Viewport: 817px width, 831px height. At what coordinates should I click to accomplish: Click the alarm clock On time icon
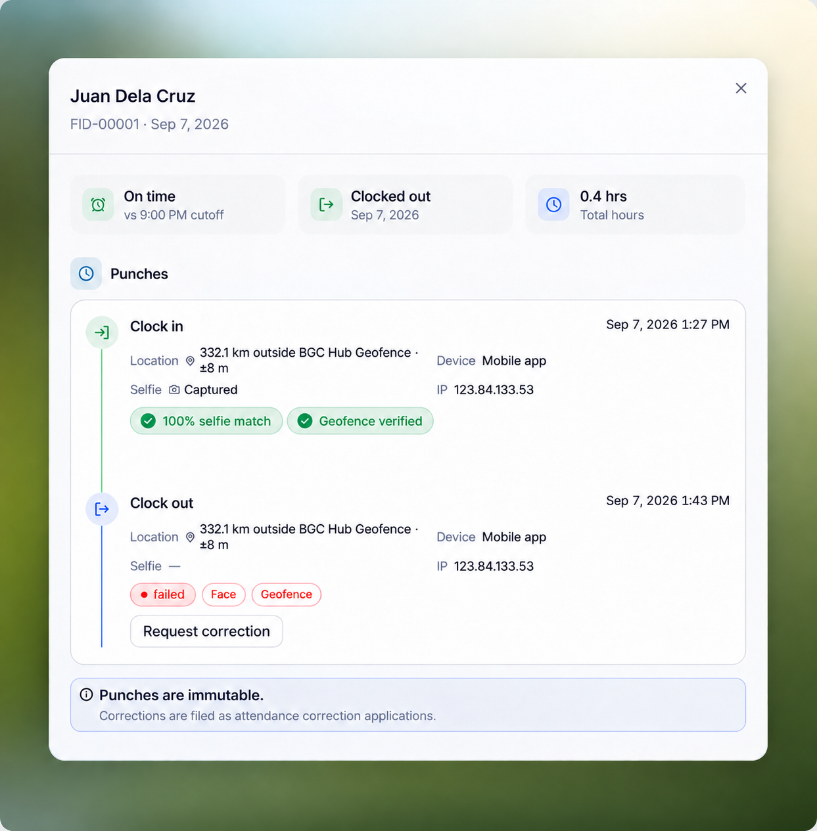pos(98,204)
